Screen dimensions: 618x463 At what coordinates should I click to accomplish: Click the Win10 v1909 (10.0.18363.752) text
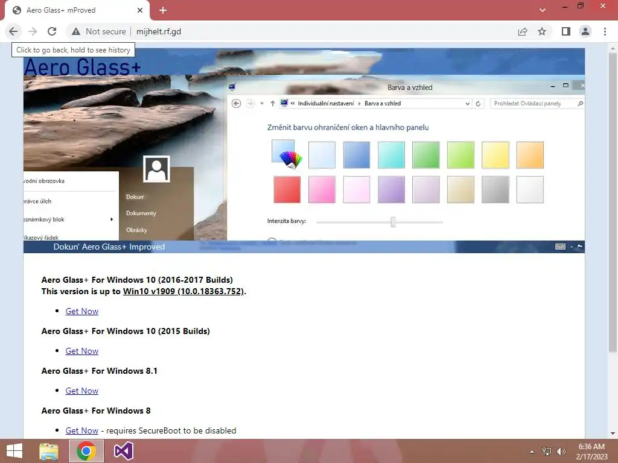[183, 291]
